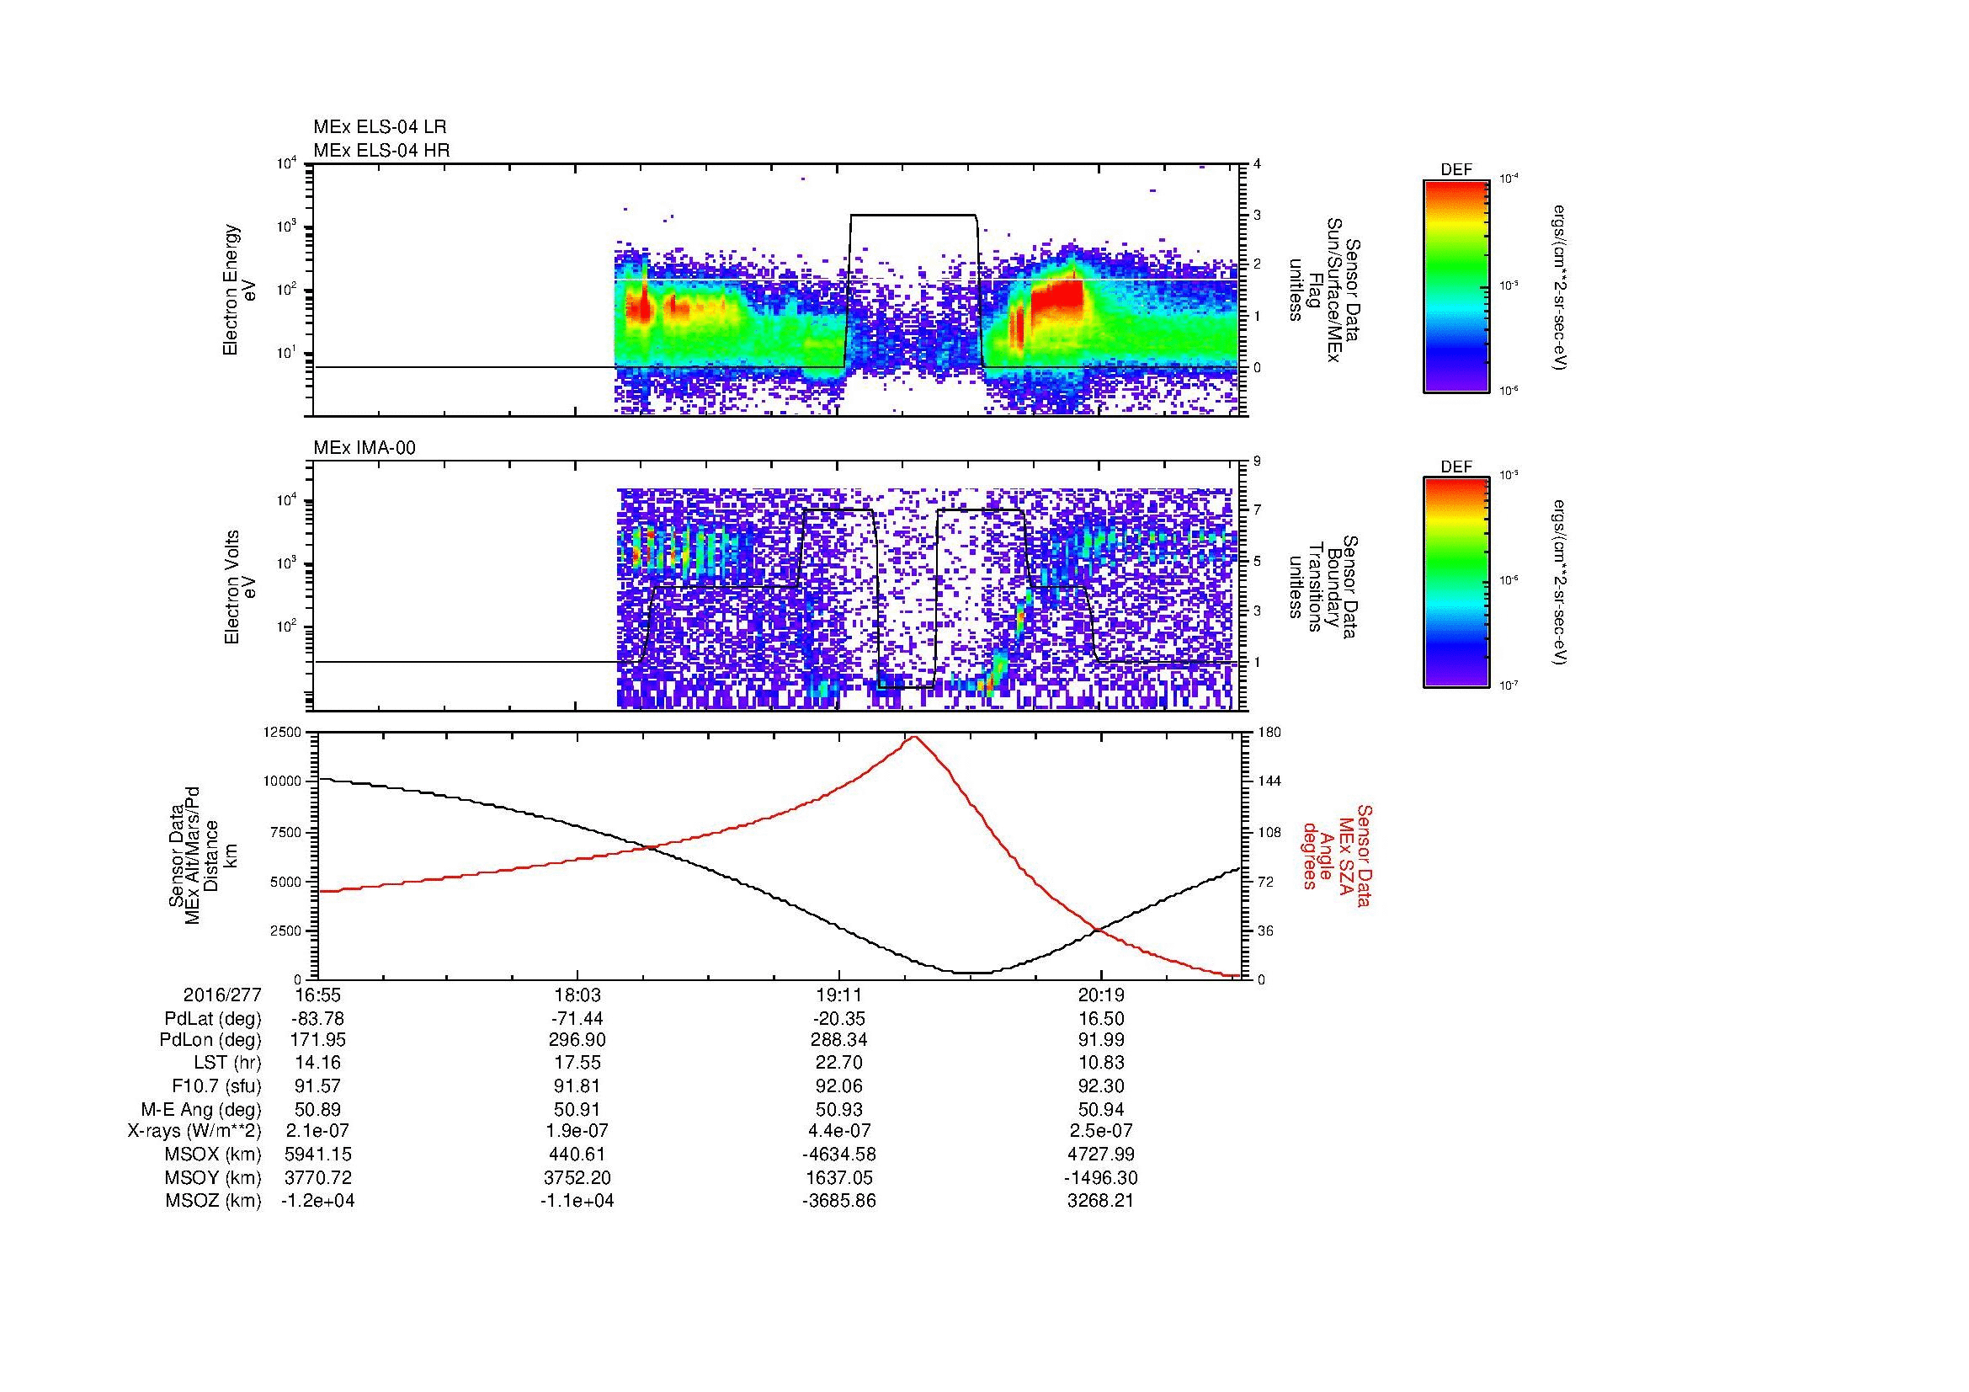Image resolution: width=1969 pixels, height=1392 pixels.
Task: Click the 180 degree SZA tick label
Action: (1268, 732)
